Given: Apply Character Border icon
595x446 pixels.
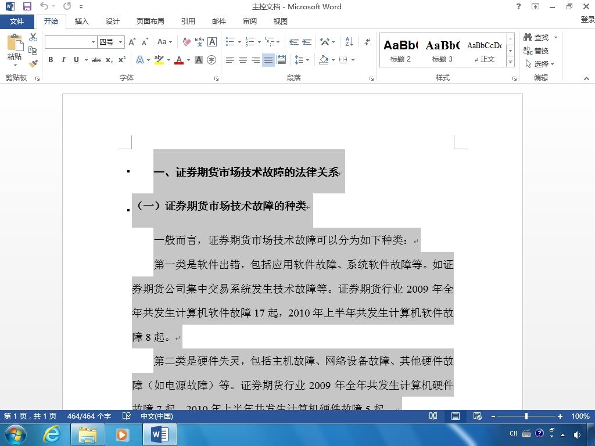Looking at the screenshot, I should click(212, 42).
